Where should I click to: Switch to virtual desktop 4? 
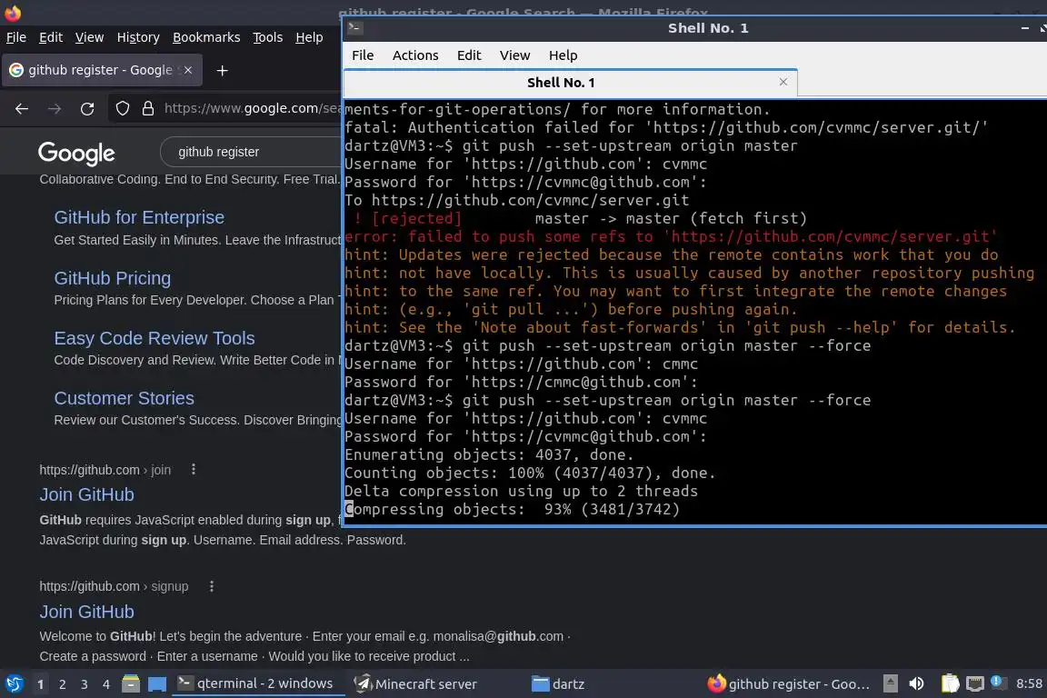106,684
